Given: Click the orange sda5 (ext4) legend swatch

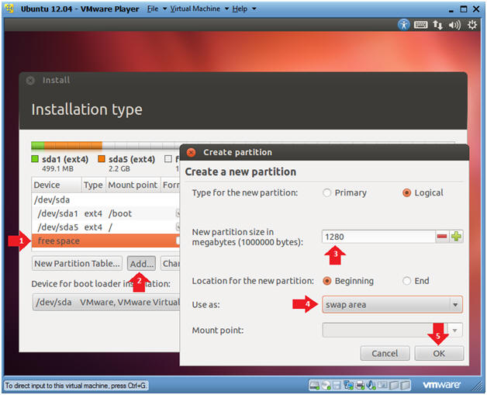Looking at the screenshot, I should tap(102, 159).
